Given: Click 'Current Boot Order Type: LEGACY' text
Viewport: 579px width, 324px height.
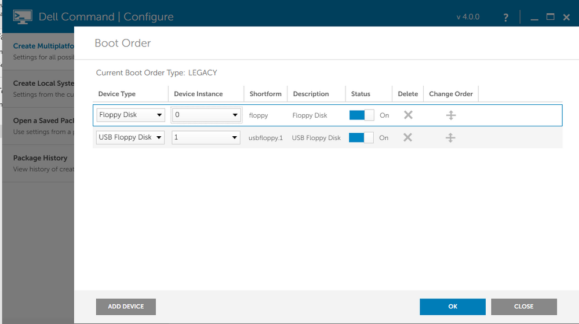Looking at the screenshot, I should (x=156, y=73).
